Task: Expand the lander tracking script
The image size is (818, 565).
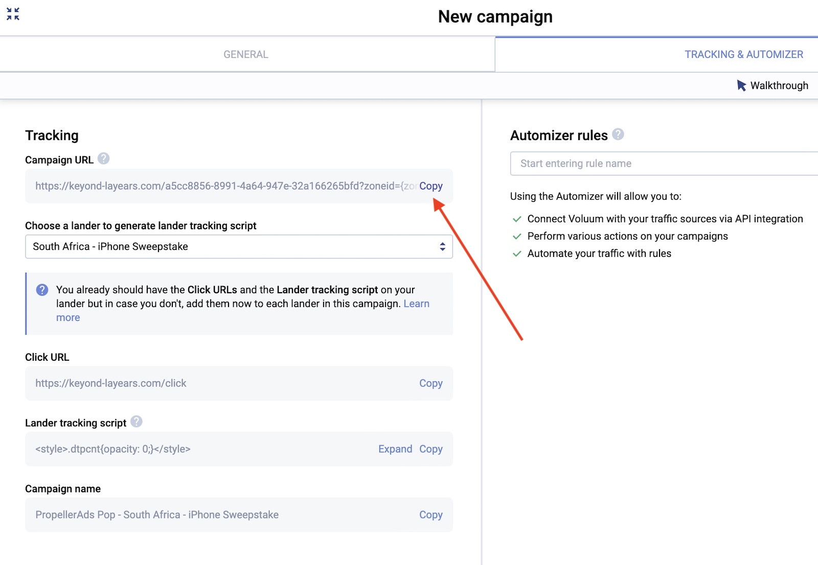Action: coord(395,449)
